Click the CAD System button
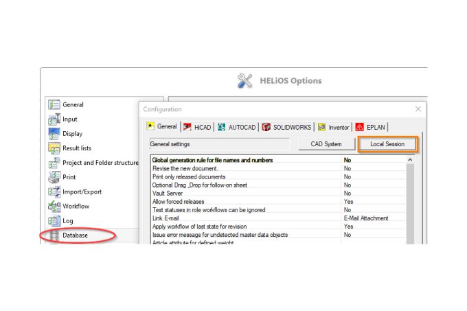The width and height of the screenshot is (467, 311). pyautogui.click(x=326, y=144)
